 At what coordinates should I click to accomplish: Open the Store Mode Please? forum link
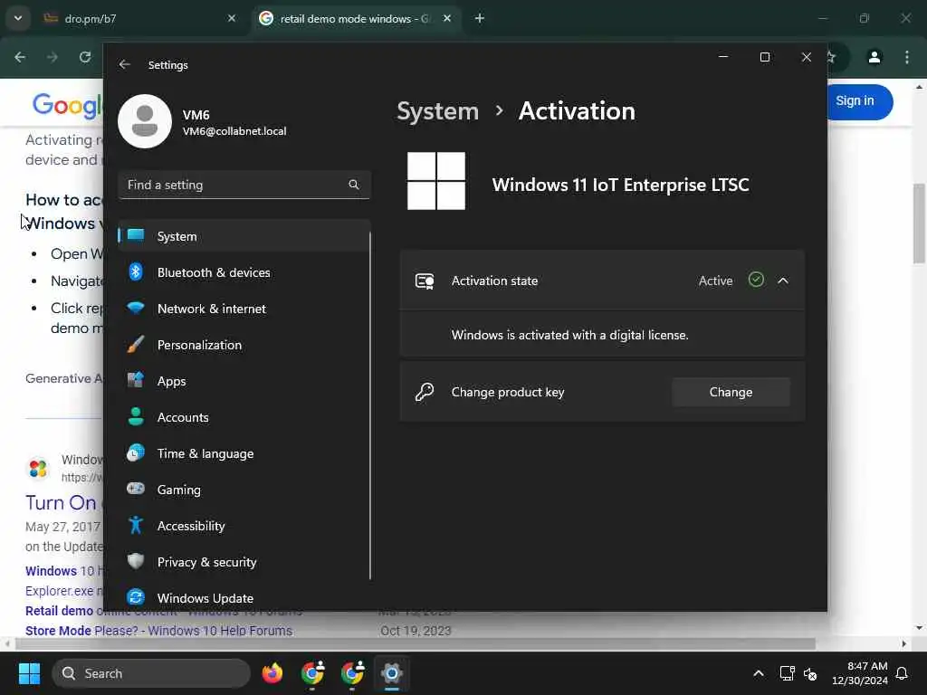158,631
